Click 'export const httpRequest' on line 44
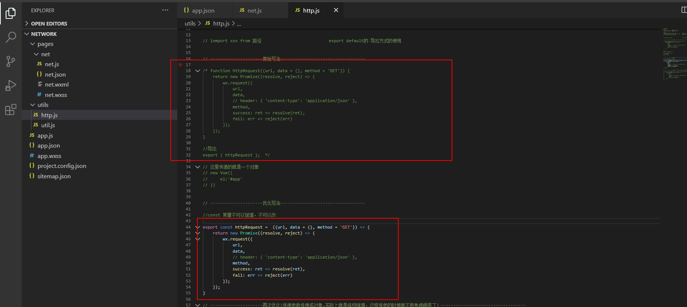Screen dimensions: 687x307 (232, 227)
